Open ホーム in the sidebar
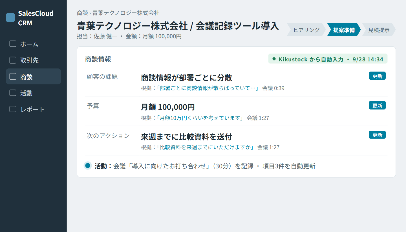Image resolution: width=406 pixels, height=232 pixels. point(33,44)
